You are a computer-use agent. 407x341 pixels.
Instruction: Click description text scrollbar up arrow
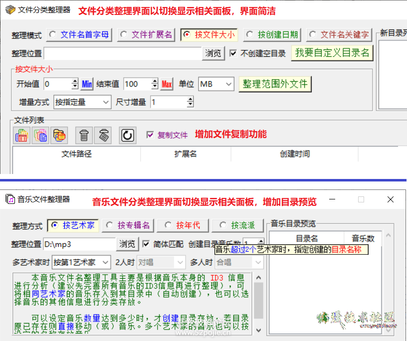click(258, 277)
